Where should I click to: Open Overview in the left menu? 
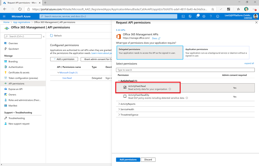(13, 43)
